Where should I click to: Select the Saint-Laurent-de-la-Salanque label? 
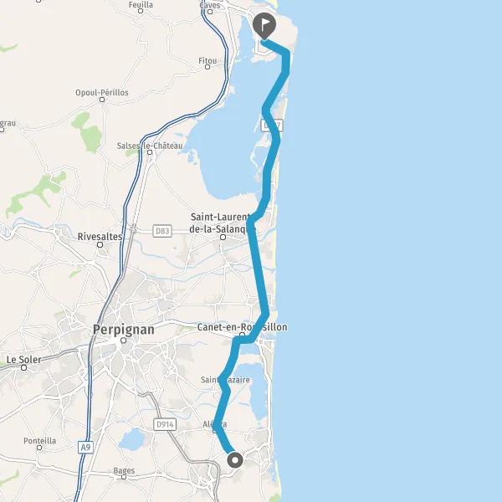point(221,223)
